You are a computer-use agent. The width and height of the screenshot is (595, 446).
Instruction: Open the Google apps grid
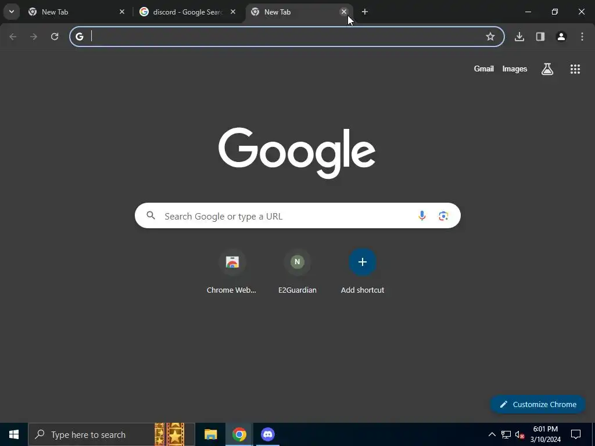click(x=575, y=69)
